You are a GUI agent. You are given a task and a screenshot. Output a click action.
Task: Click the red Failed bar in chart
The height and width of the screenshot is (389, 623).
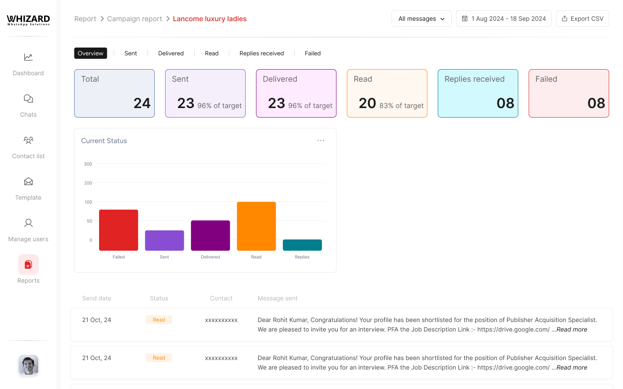coord(119,230)
